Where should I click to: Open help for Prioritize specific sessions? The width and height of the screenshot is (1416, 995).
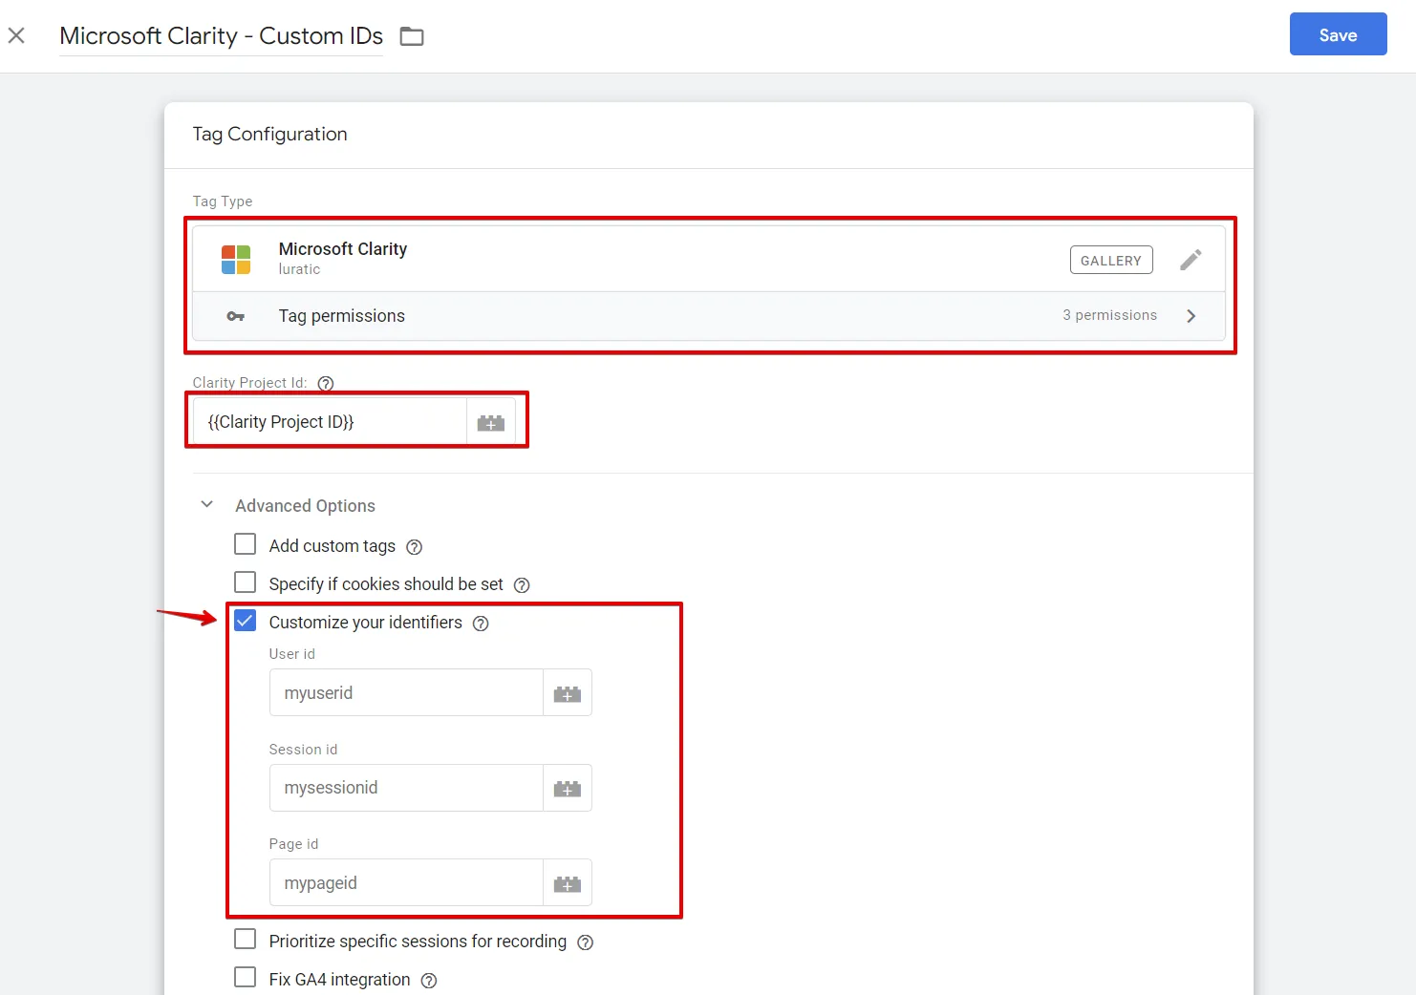tap(586, 942)
